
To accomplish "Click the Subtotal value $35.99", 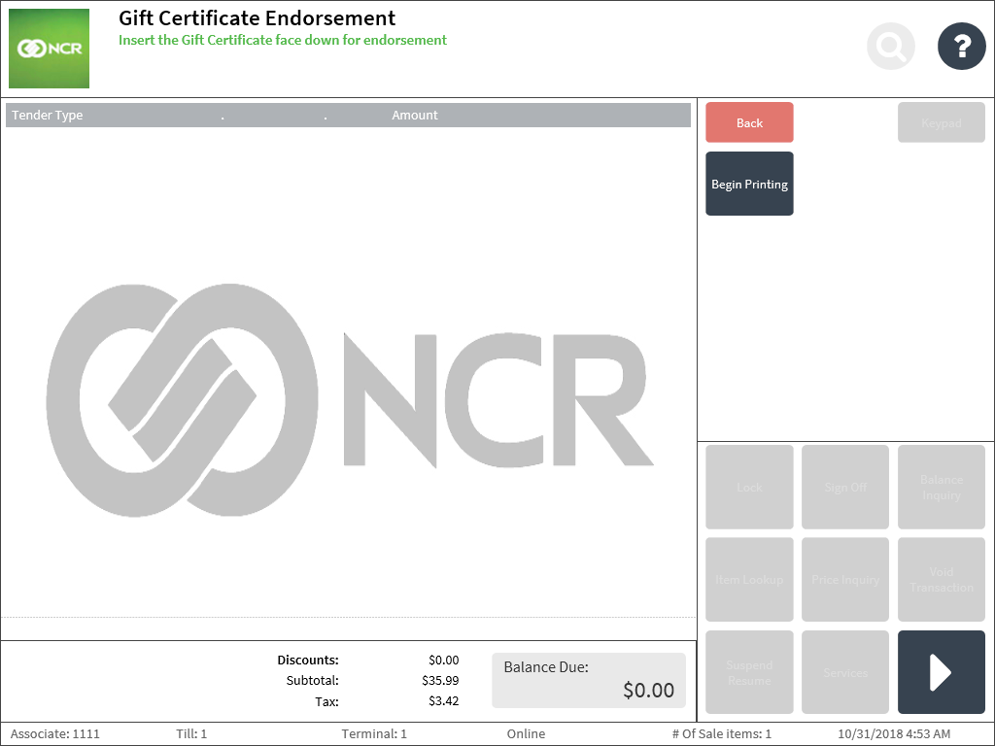I will click(440, 681).
